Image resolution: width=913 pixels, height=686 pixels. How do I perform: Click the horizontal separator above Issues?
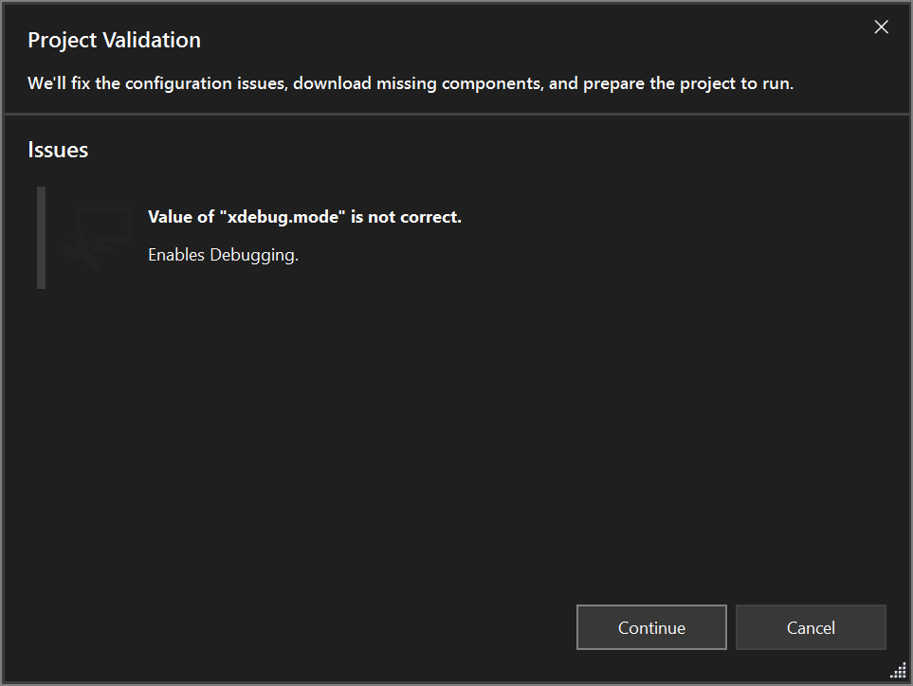[456, 115]
